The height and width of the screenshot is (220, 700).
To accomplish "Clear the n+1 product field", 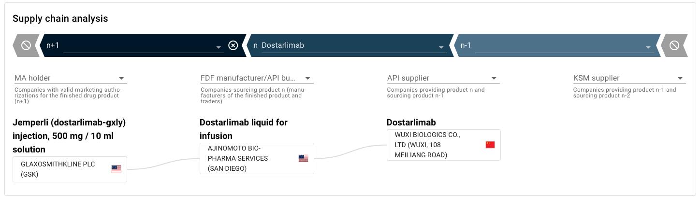I will coord(233,45).
